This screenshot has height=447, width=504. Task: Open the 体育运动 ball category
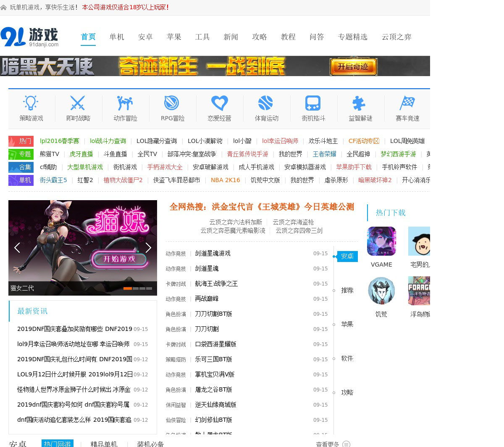tap(266, 103)
